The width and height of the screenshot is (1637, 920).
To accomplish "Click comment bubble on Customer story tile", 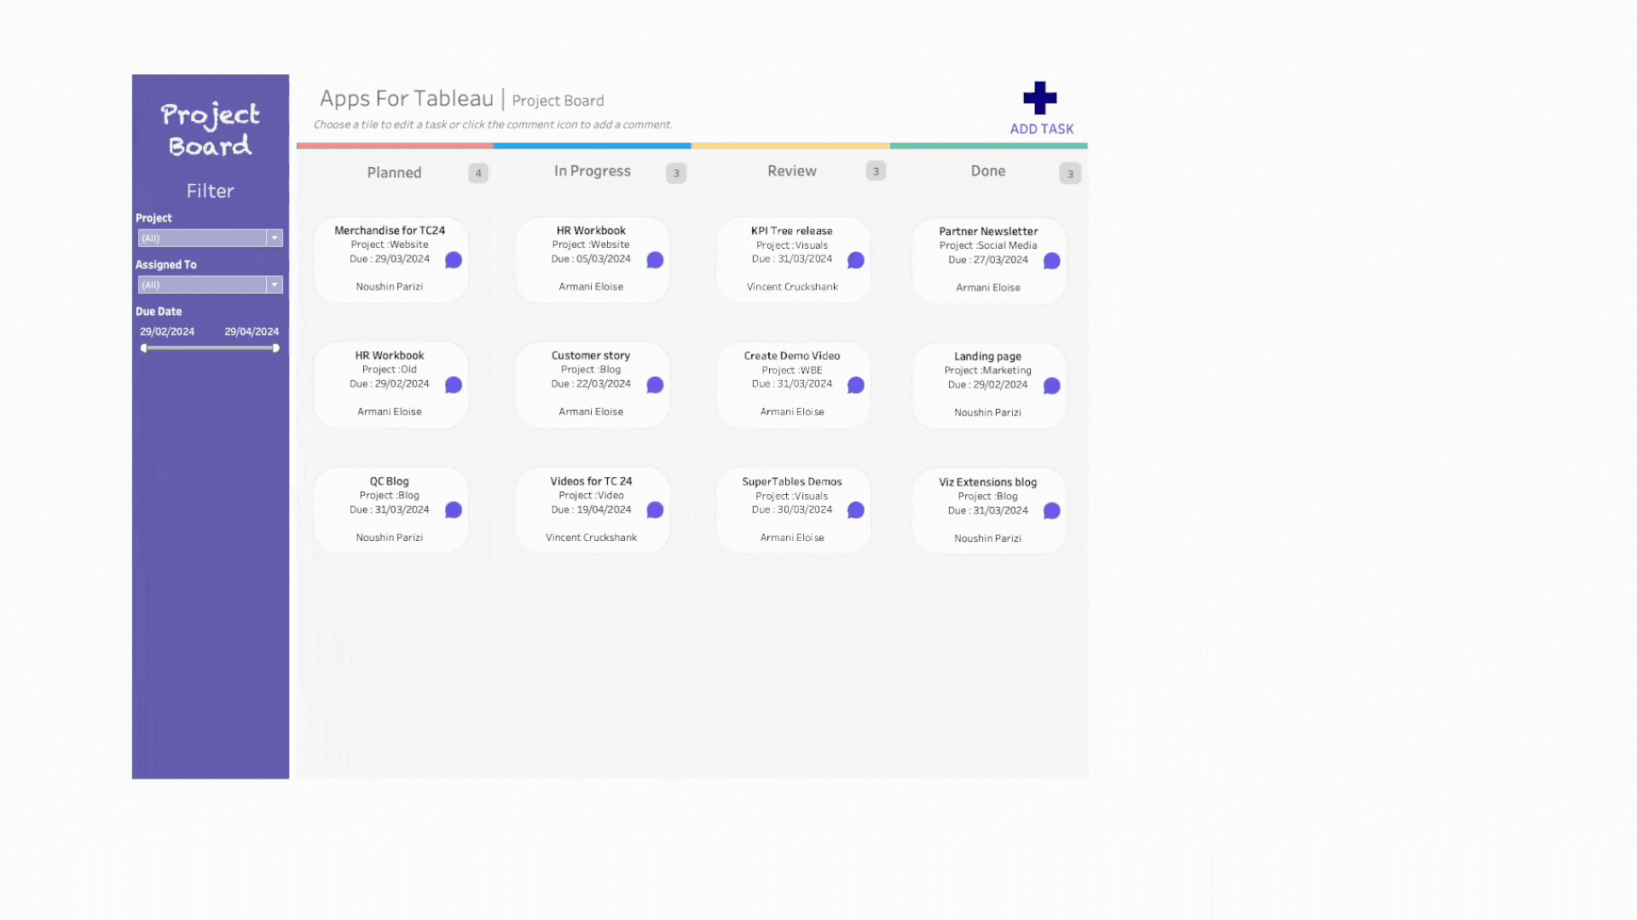I will tap(655, 385).
